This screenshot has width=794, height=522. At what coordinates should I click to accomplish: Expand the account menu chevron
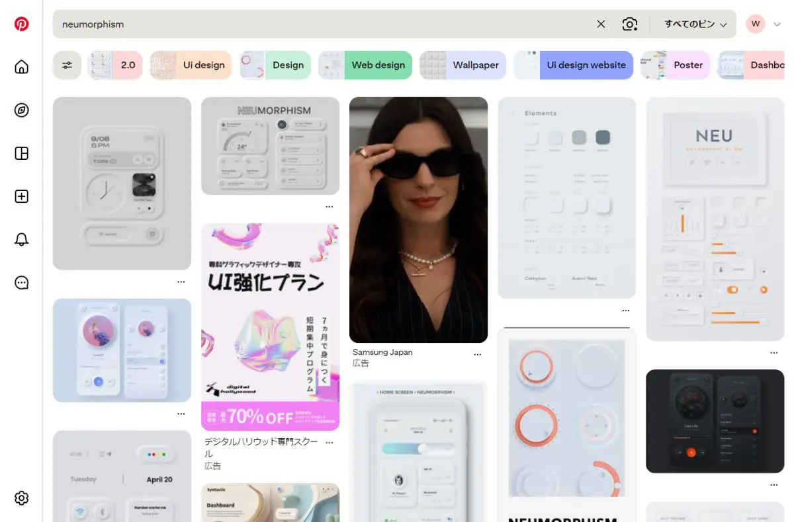click(x=777, y=24)
